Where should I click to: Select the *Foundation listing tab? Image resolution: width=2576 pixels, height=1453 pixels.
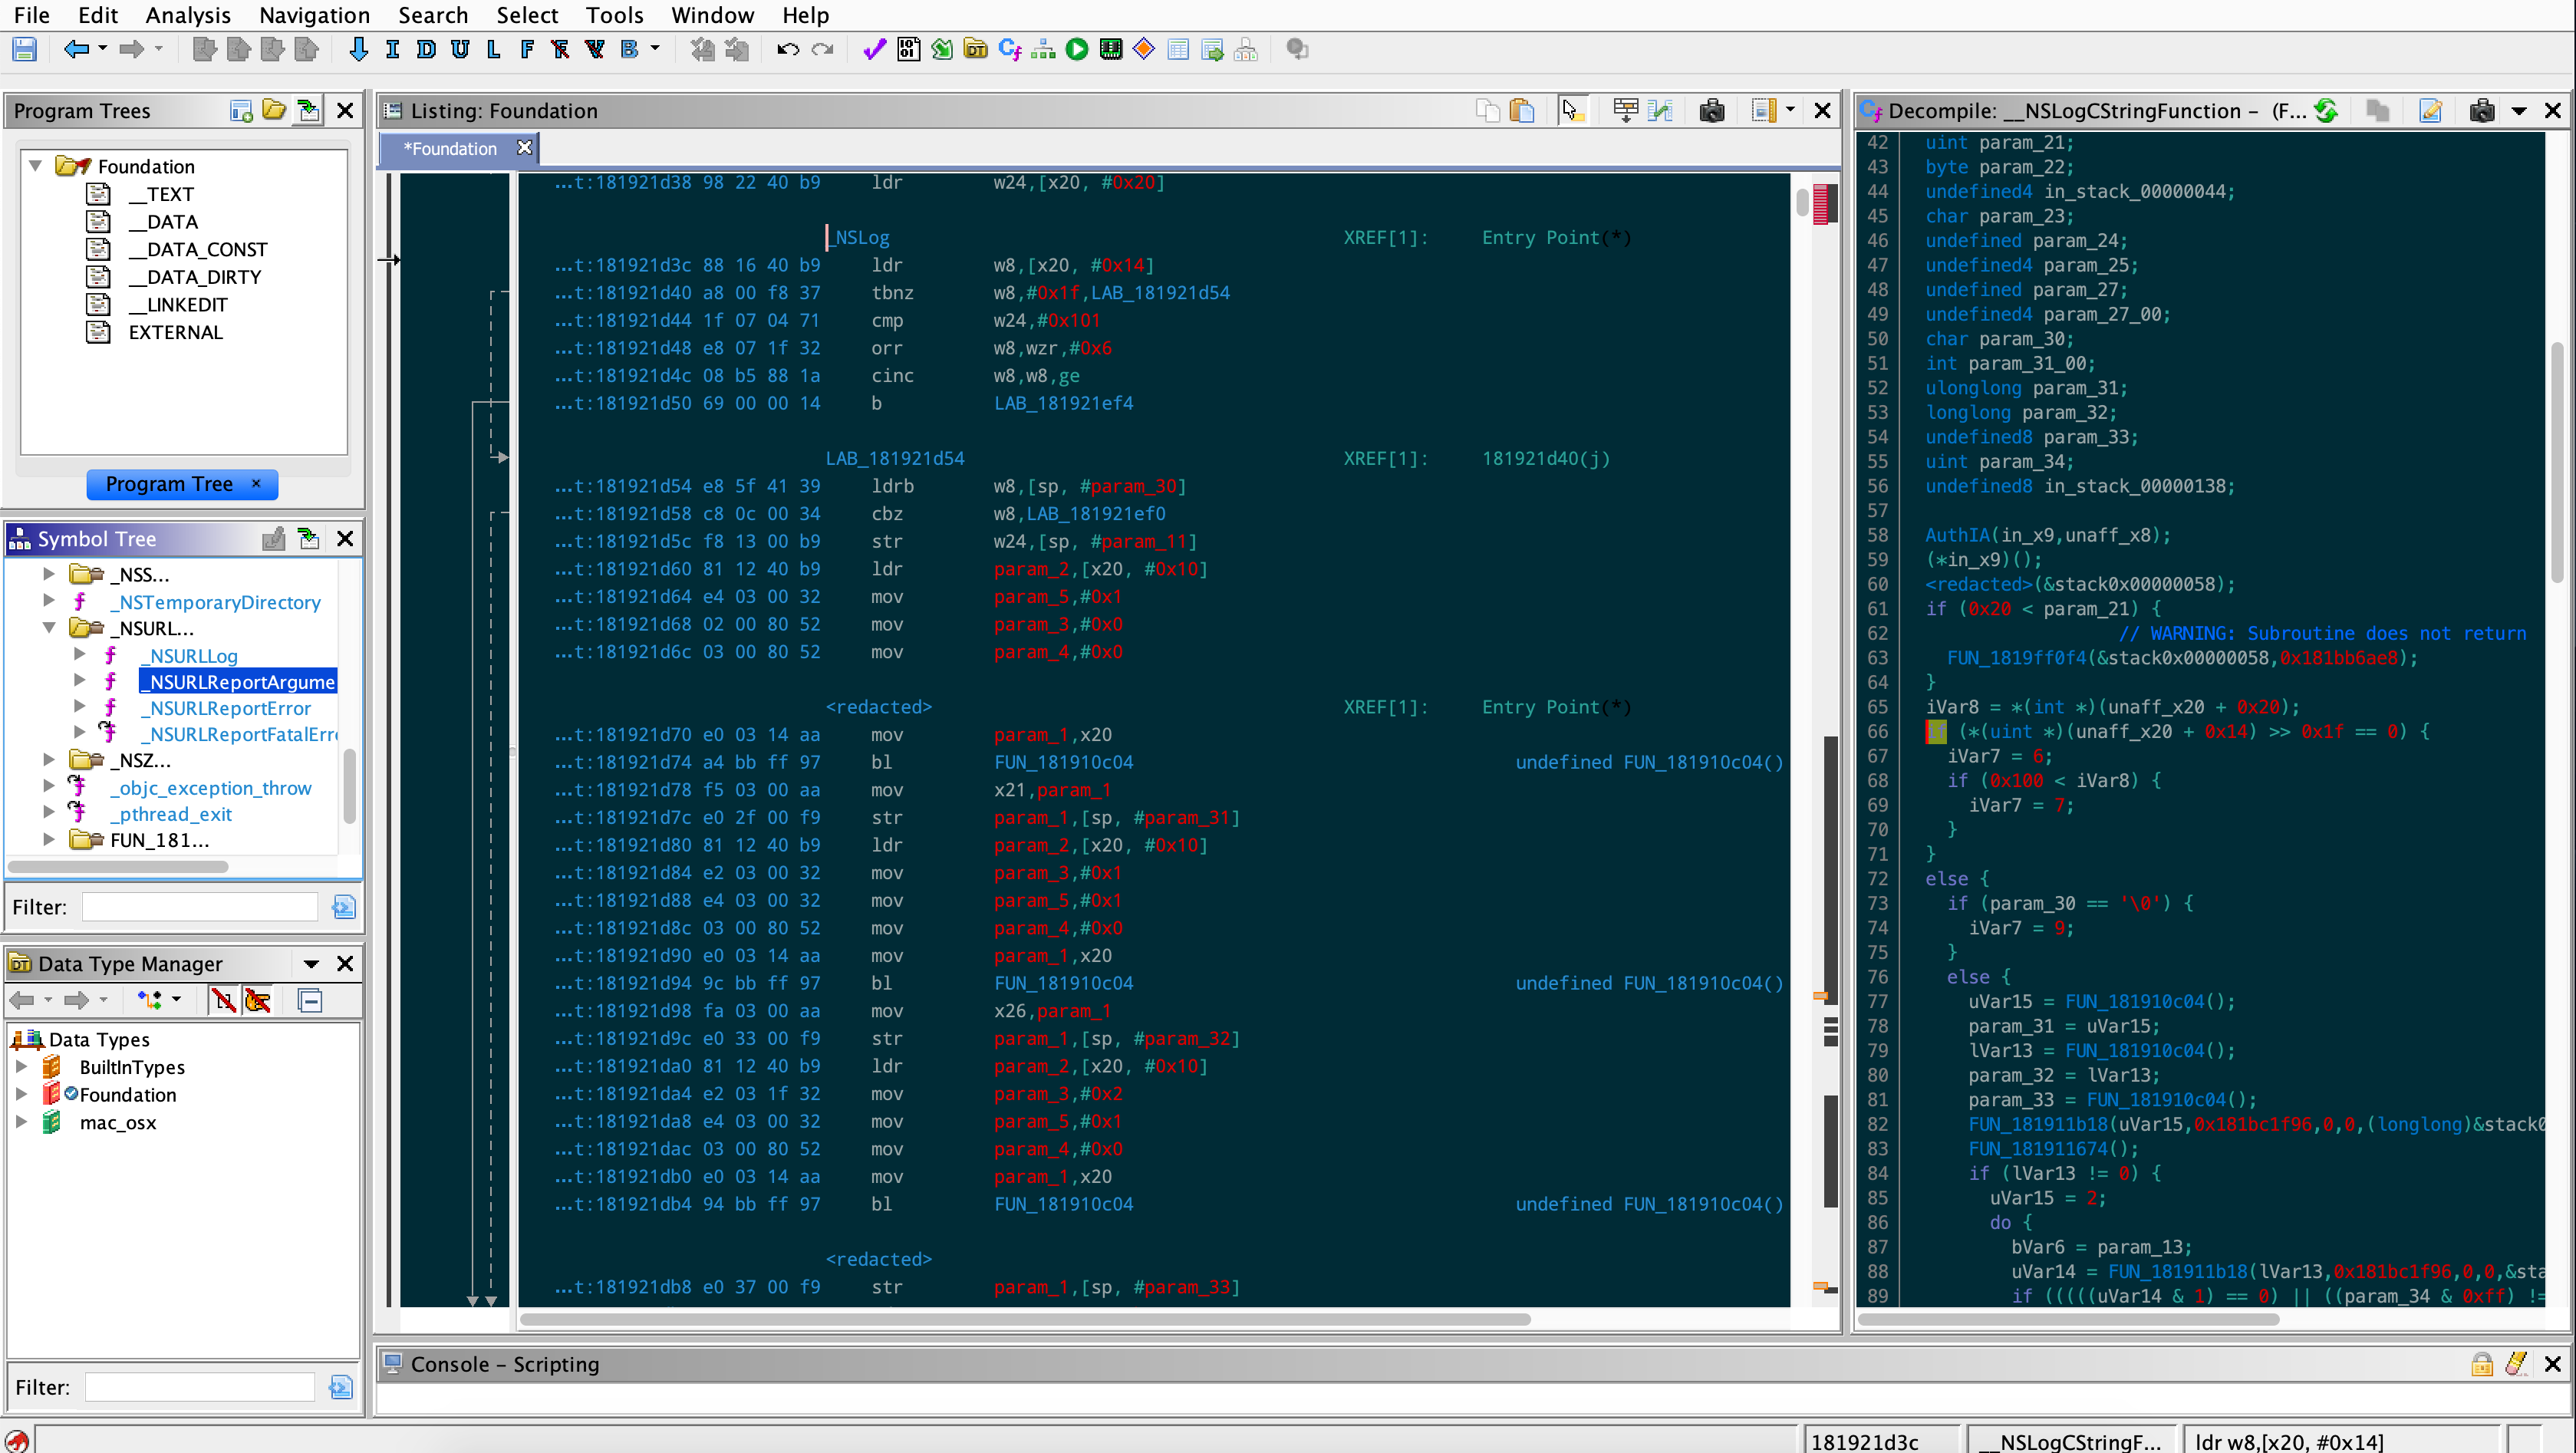pyautogui.click(x=451, y=149)
